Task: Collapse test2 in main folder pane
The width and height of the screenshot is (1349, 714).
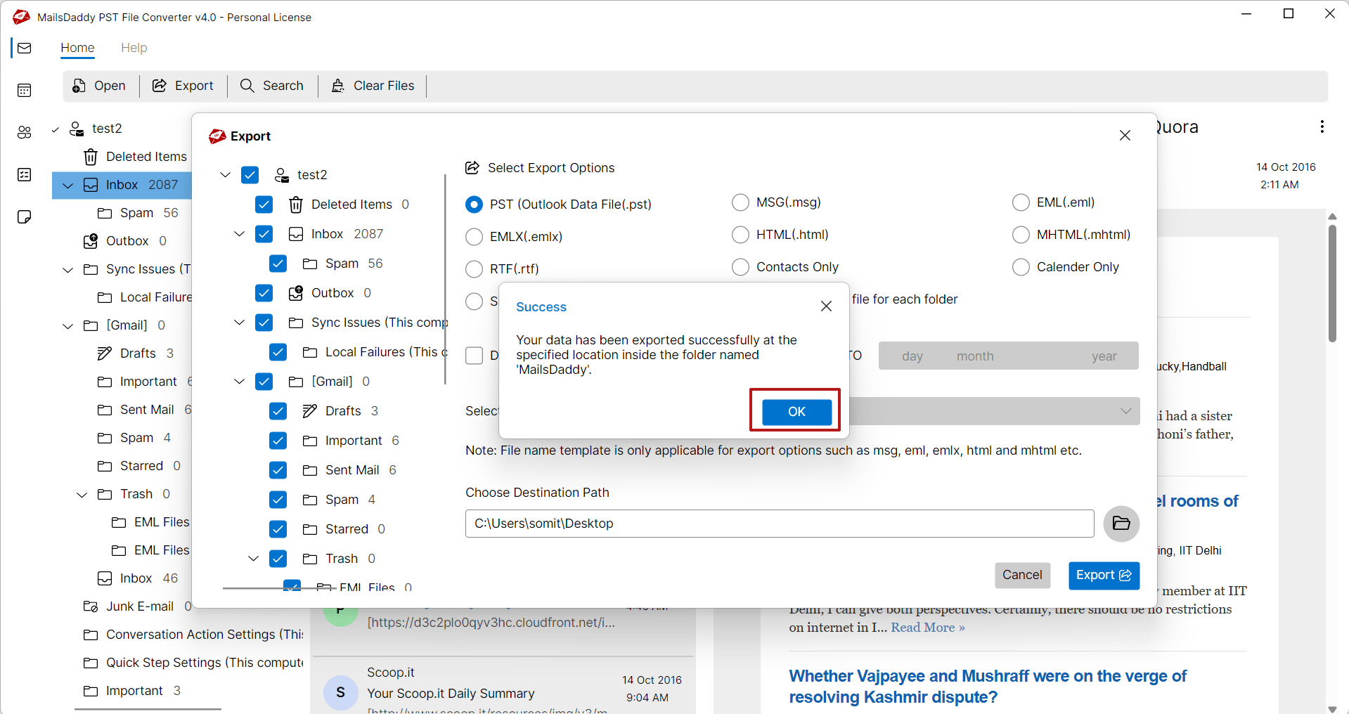Action: coord(56,129)
